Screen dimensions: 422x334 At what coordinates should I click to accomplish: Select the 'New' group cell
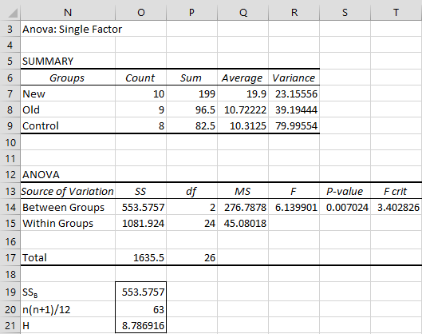[68, 93]
